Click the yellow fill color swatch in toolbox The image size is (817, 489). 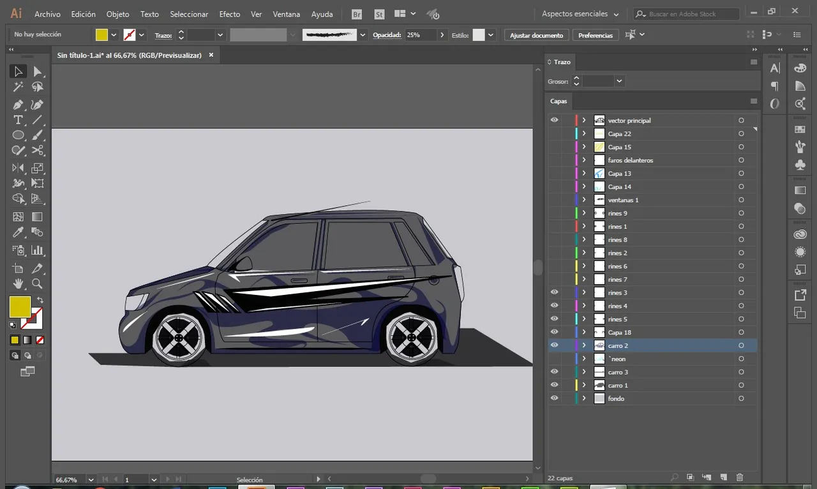19,306
